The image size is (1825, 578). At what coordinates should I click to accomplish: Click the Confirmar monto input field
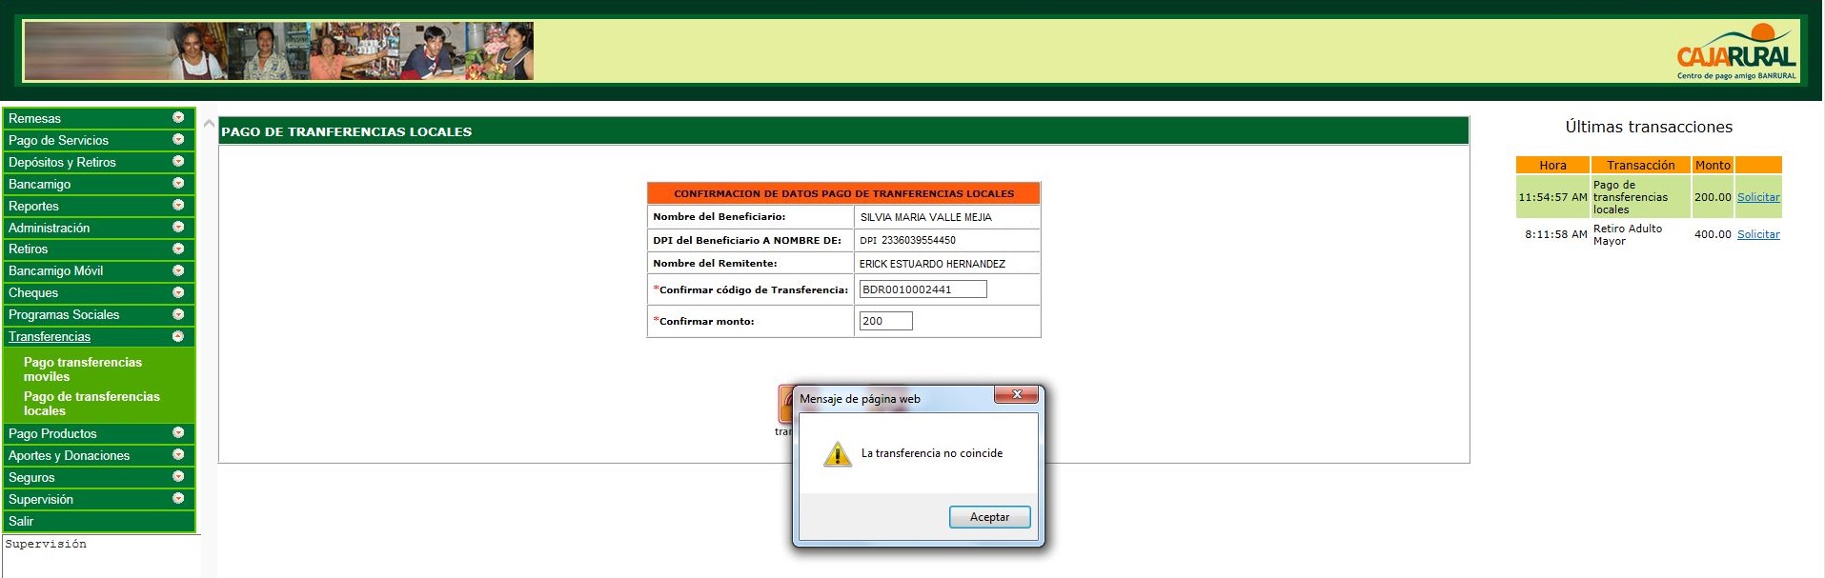coord(885,321)
